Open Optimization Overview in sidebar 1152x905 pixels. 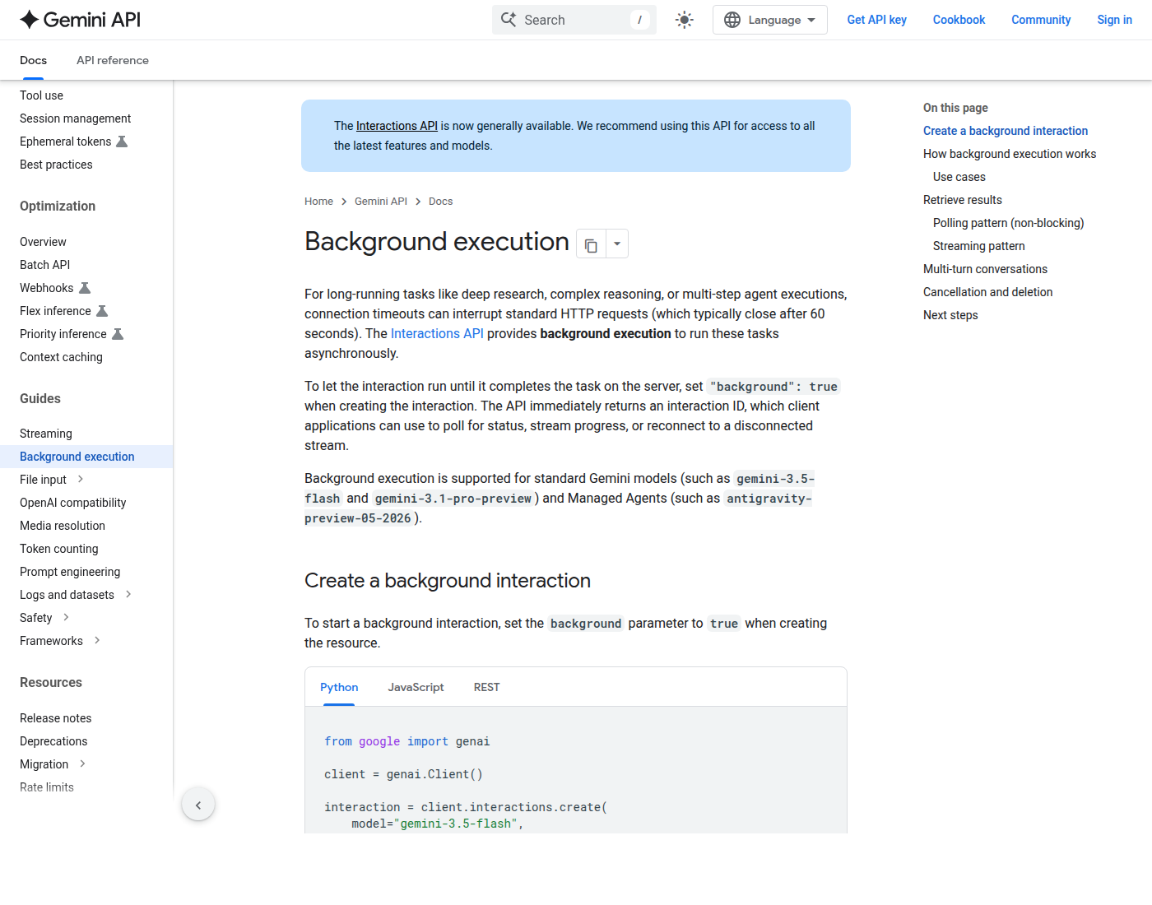tap(43, 242)
